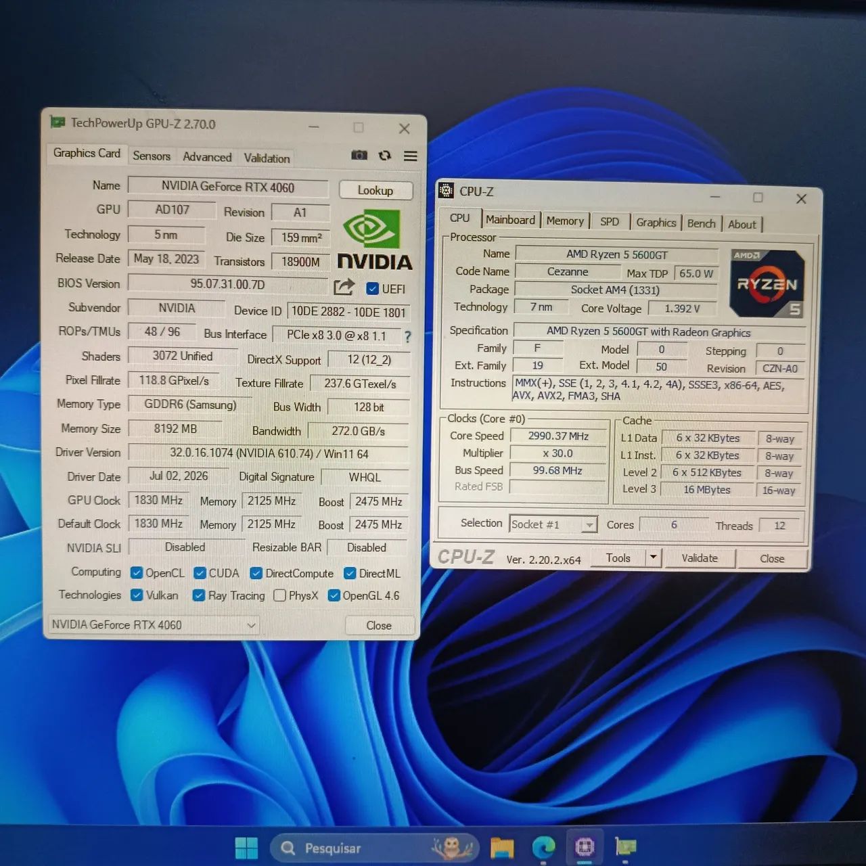Open the Socket #1 selection dropdown
Viewport: 866px width, 866px height.
pyautogui.click(x=553, y=524)
